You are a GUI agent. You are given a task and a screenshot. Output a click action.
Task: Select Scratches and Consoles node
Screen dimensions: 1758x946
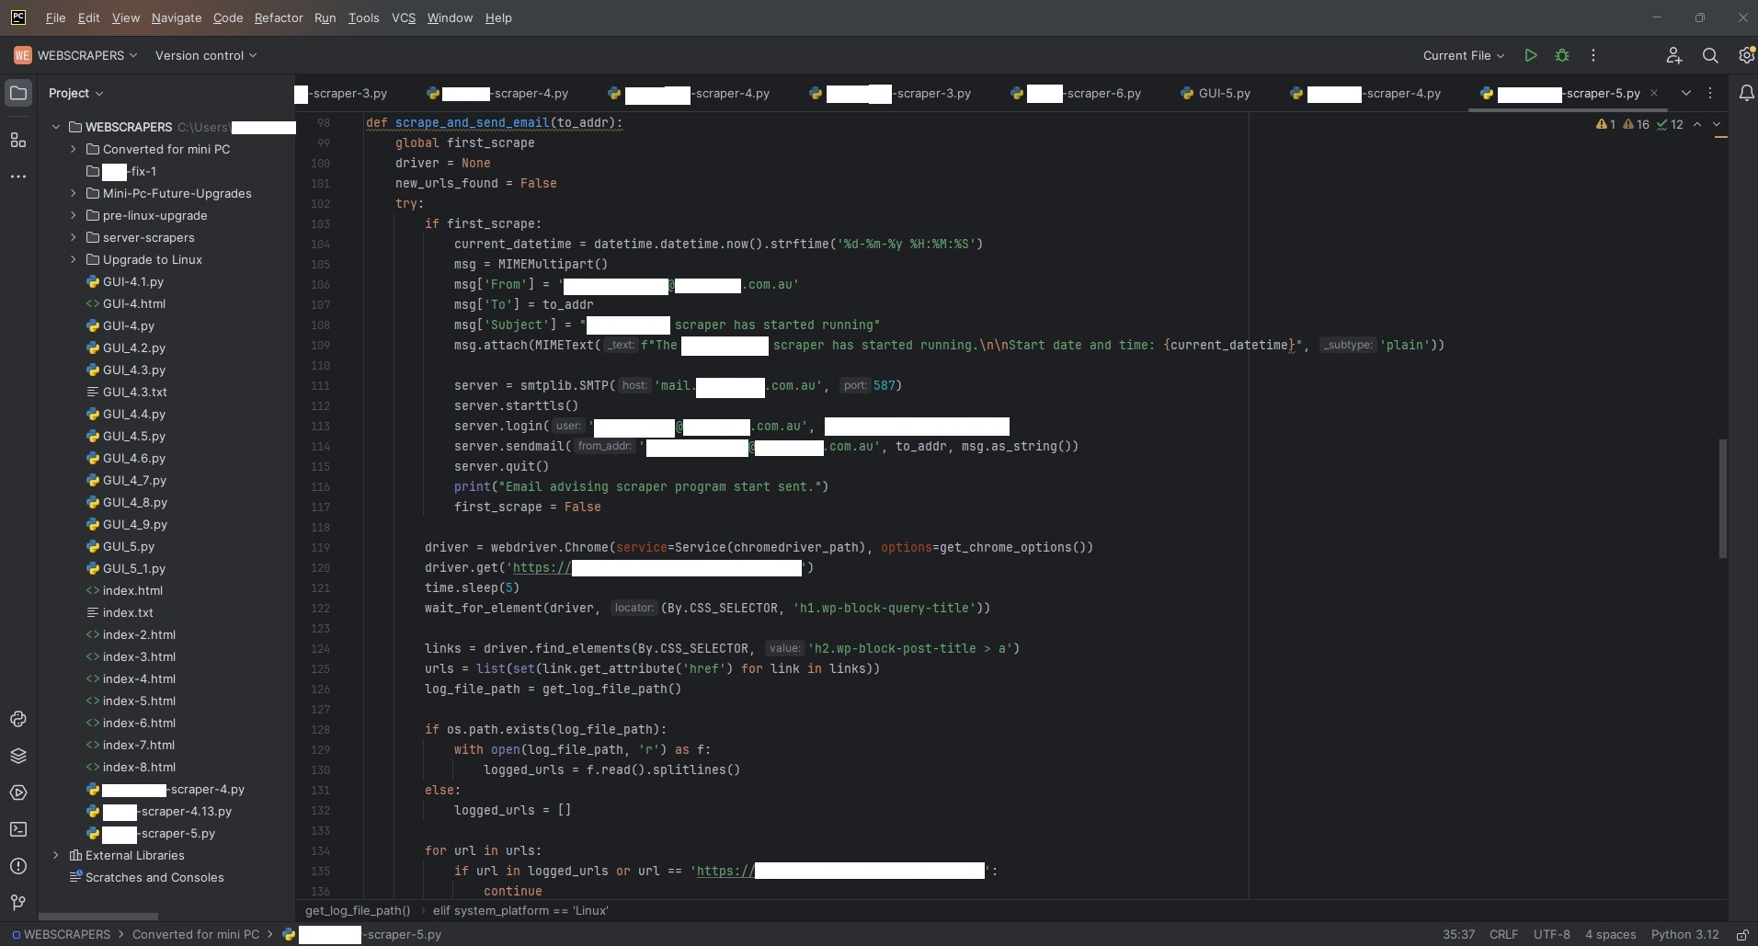pos(154,877)
